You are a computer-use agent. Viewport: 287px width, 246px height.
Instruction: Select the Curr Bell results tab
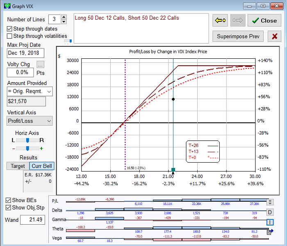(x=42, y=166)
